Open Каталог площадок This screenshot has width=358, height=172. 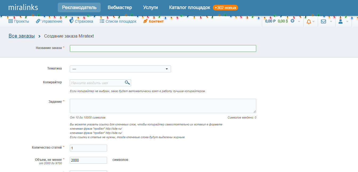(x=190, y=7)
